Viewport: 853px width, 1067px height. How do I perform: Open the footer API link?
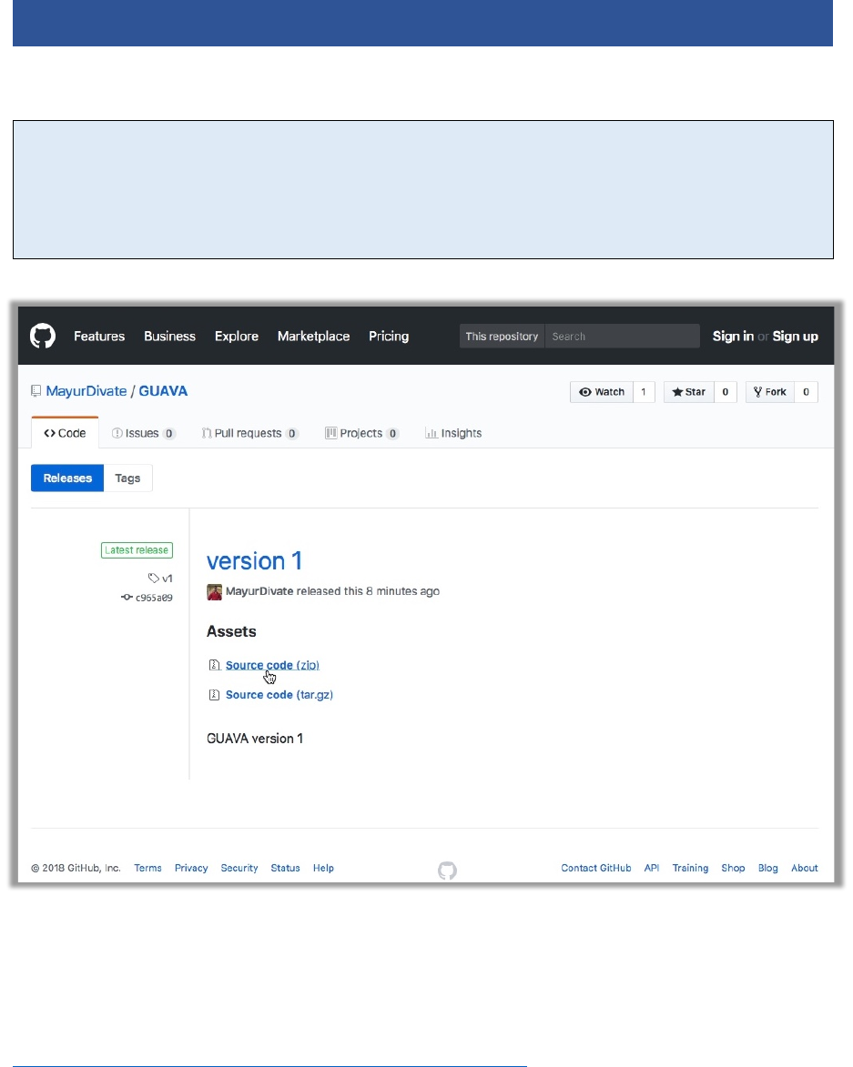(652, 869)
